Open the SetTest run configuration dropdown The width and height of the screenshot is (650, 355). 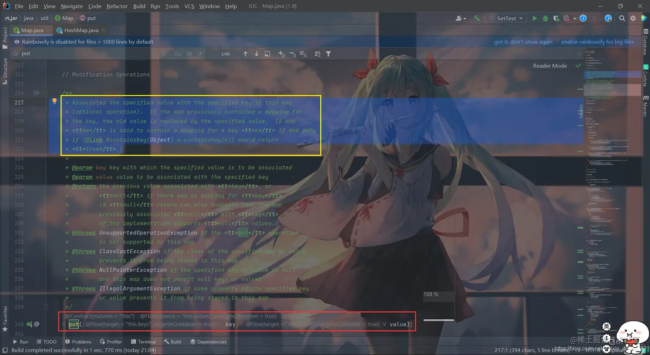[x=506, y=18]
